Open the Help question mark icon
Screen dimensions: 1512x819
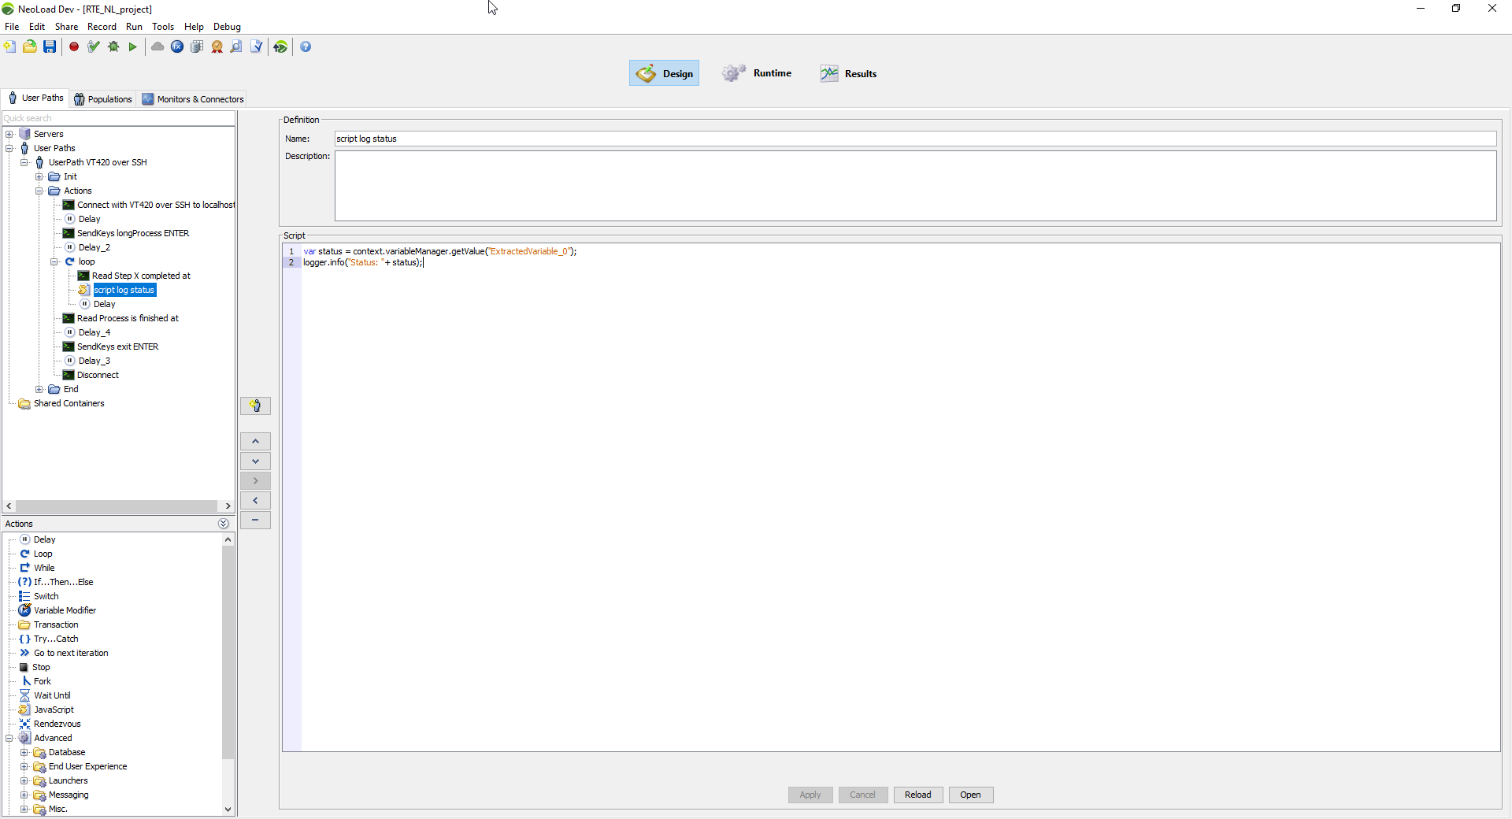click(x=306, y=46)
